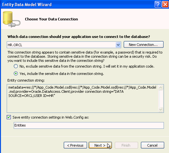The width and height of the screenshot is (169, 153).
Task: Return to the Previous wizard page
Action: pos(75,145)
